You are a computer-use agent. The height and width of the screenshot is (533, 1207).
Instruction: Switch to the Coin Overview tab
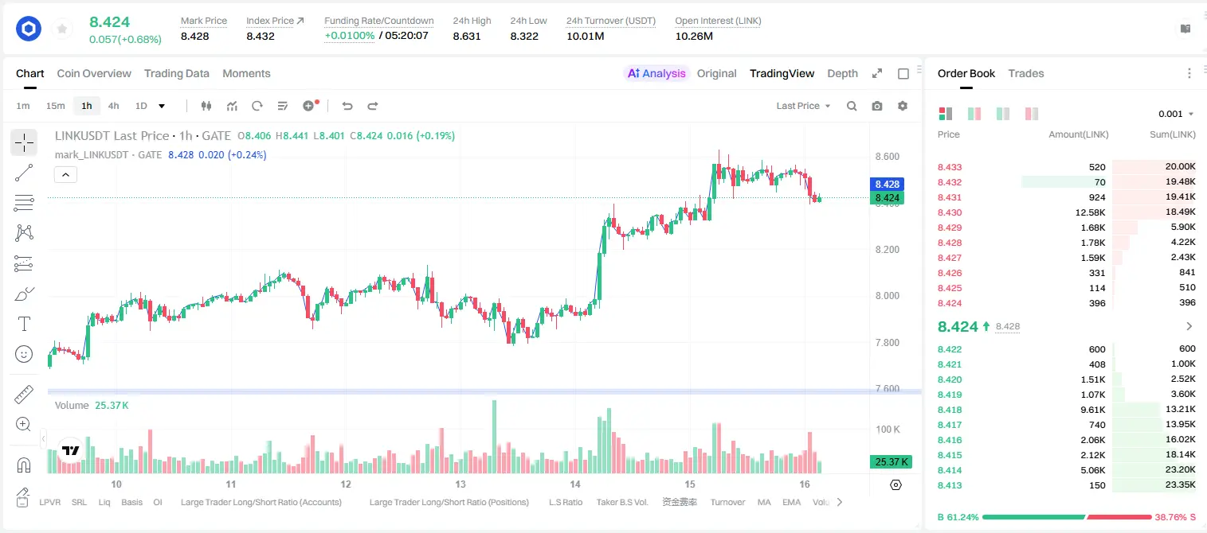94,73
